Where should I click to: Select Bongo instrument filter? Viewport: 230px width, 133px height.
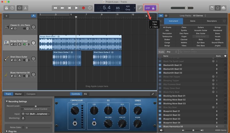[x=167, y=46]
